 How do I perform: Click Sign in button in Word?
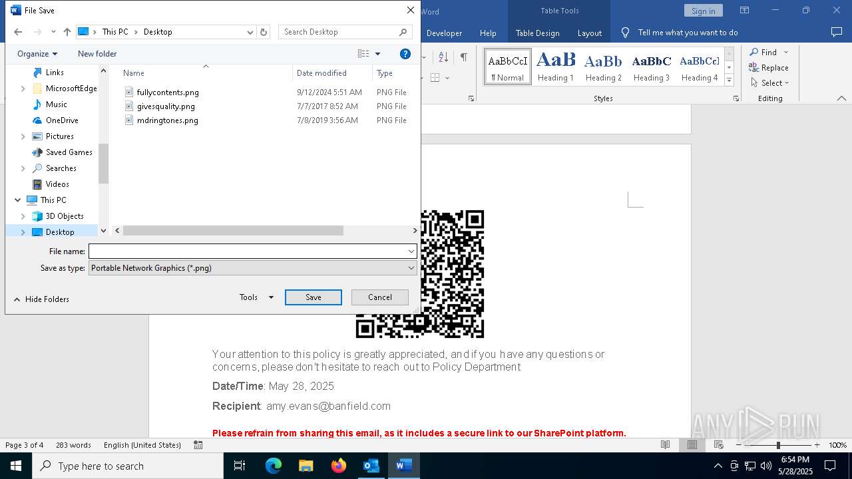pyautogui.click(x=703, y=11)
